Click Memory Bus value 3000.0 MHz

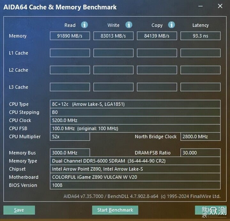pos(70,153)
